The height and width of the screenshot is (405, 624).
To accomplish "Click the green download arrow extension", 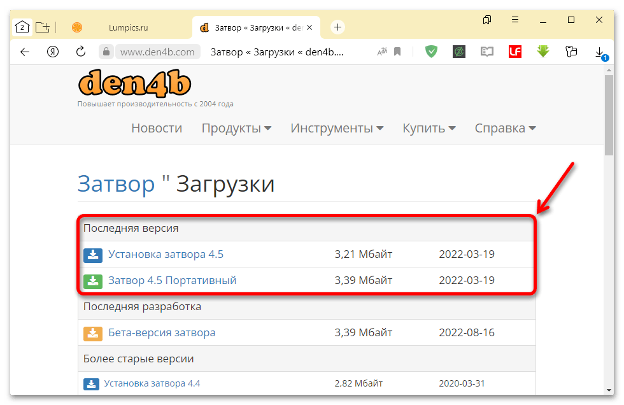I will coord(542,52).
